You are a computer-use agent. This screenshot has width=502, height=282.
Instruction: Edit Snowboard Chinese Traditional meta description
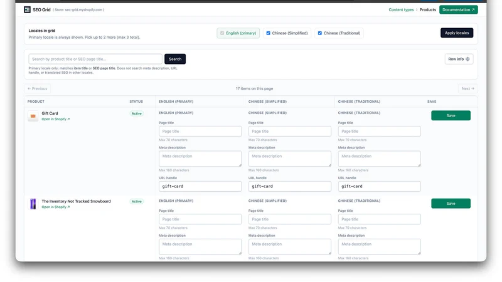coord(380,246)
